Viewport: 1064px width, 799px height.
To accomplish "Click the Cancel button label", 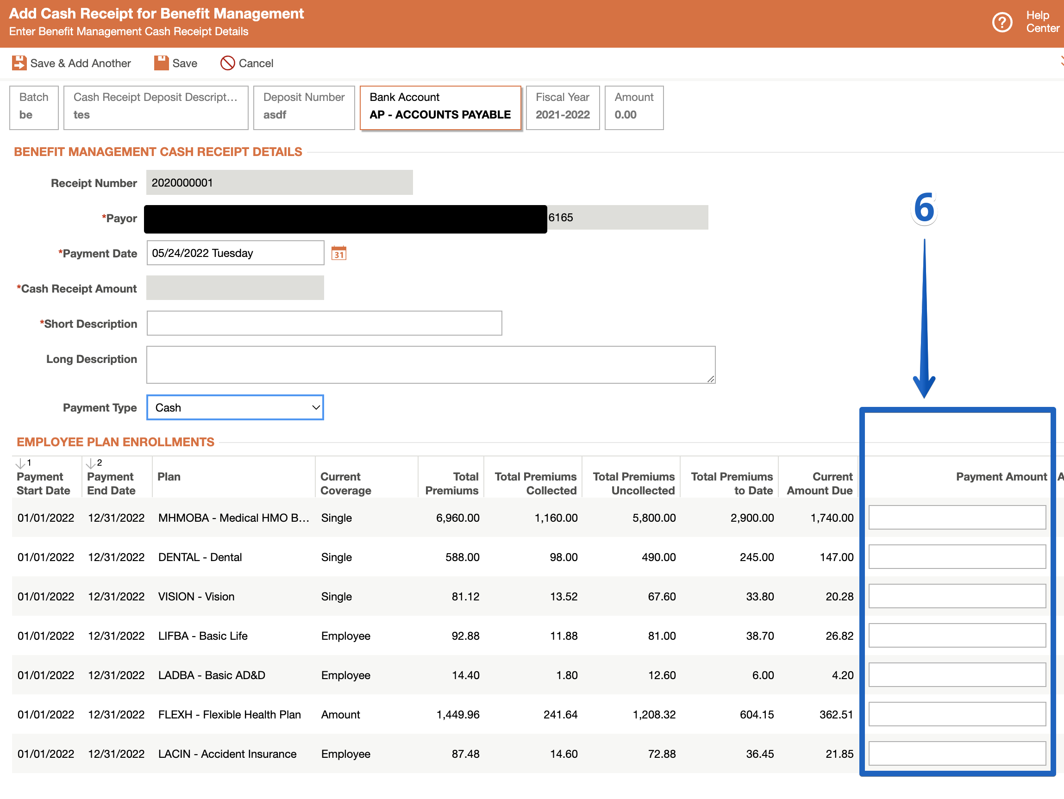I will click(256, 63).
